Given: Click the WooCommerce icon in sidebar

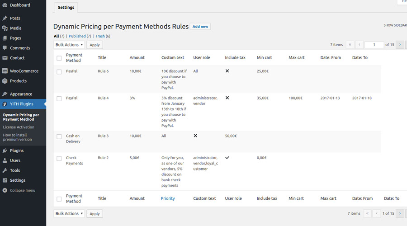Looking at the screenshot, I should click(5, 71).
